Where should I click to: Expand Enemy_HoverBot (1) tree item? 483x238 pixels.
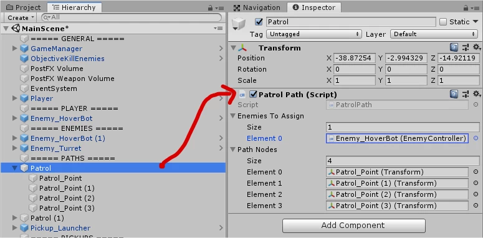coord(15,138)
